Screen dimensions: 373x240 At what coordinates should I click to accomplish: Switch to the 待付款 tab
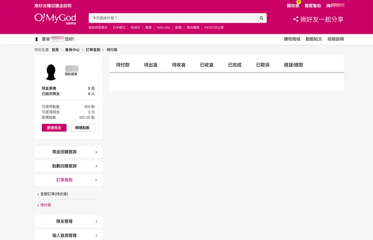(123, 65)
